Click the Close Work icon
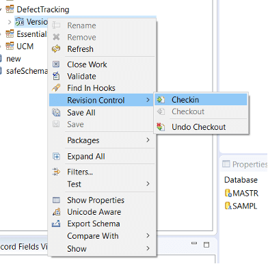 (56, 64)
